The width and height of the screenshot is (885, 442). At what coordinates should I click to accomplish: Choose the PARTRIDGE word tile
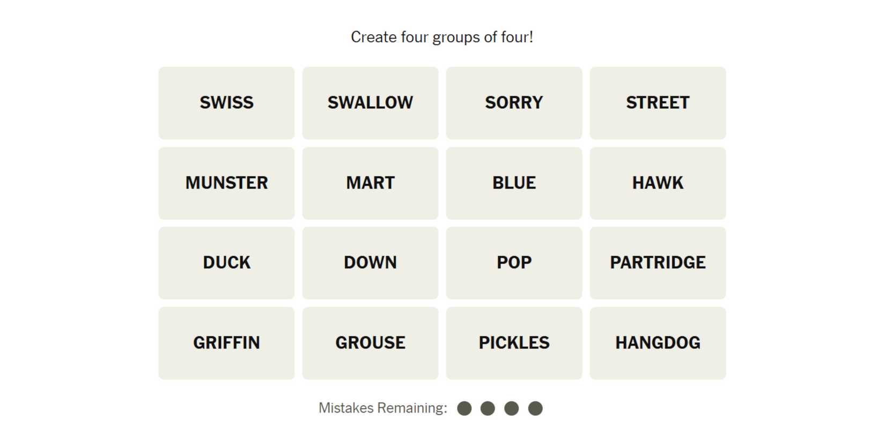coord(658,263)
